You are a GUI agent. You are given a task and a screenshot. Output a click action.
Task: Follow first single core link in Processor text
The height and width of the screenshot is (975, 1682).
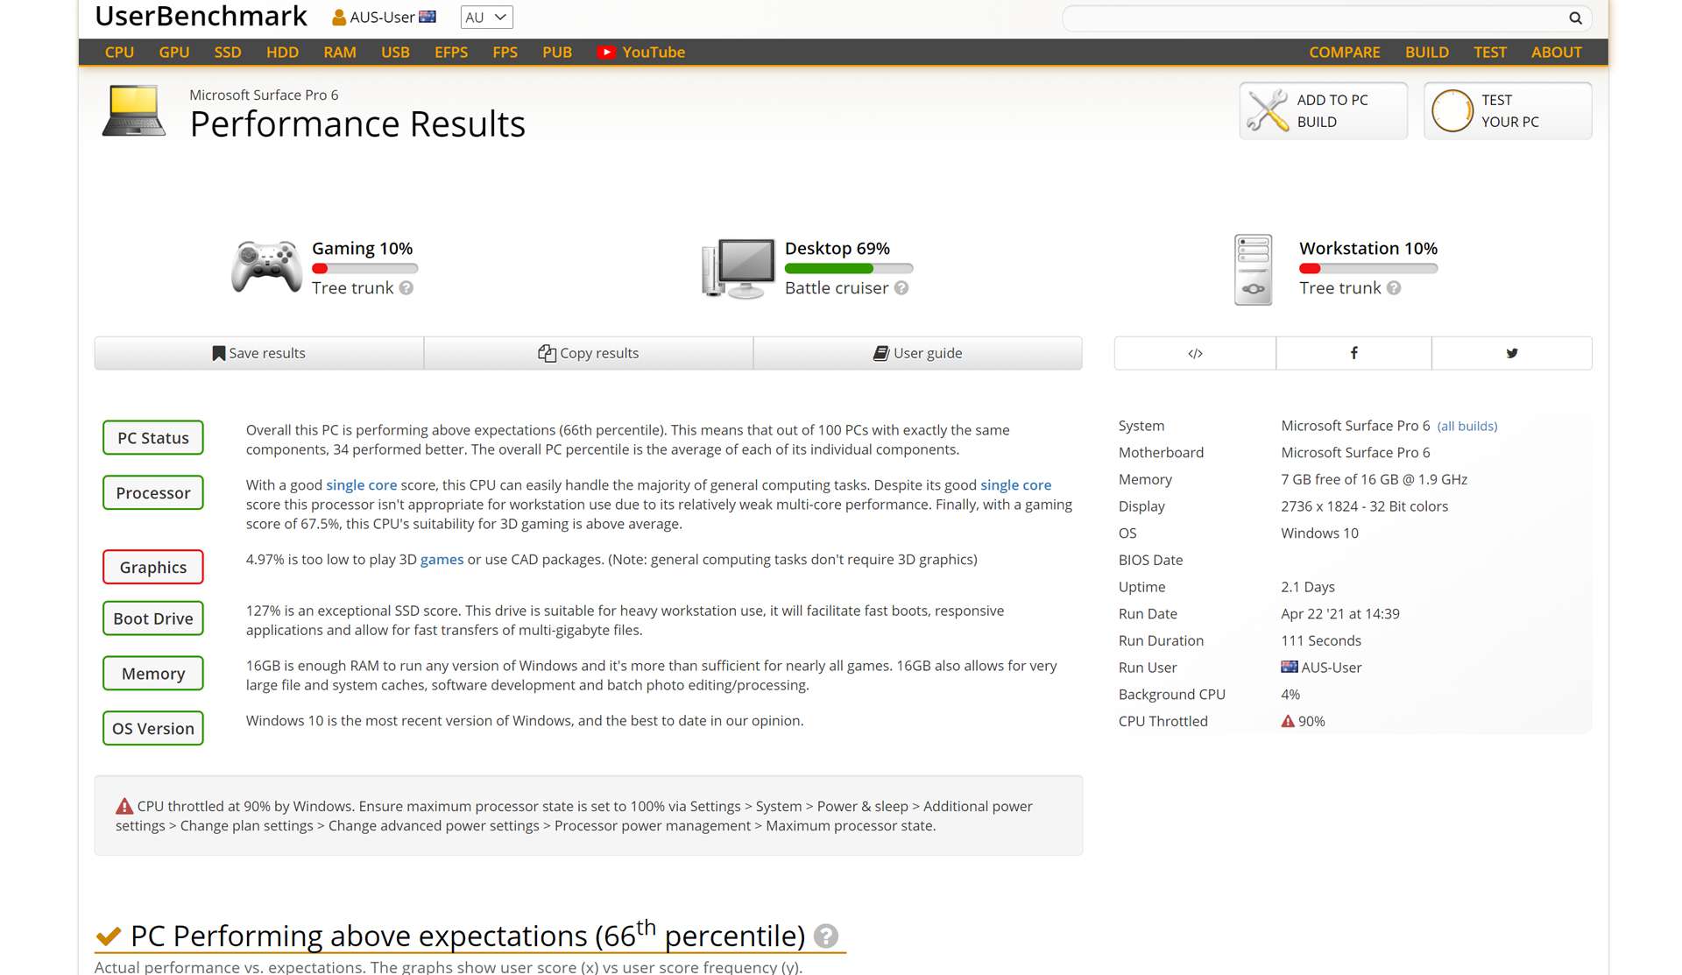click(361, 485)
